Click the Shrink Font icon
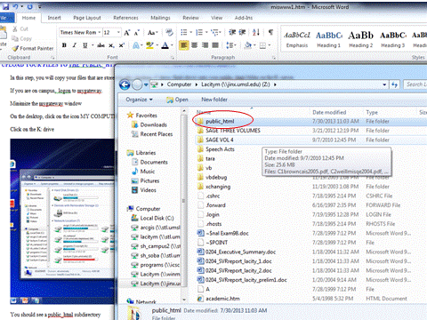The height and width of the screenshot is (320, 427). [x=137, y=33]
